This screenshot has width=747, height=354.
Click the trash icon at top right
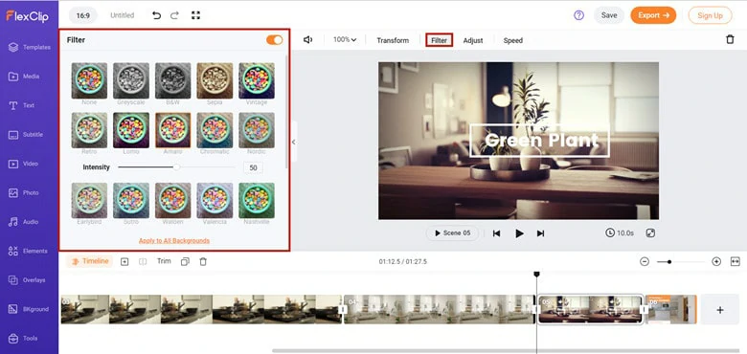730,39
